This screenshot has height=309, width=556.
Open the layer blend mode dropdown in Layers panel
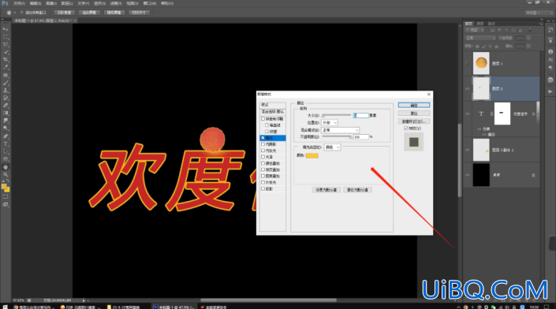tap(480, 38)
